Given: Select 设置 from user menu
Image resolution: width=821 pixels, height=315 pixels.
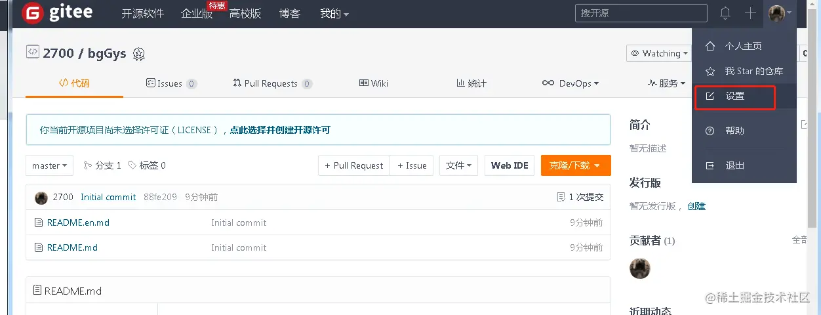Looking at the screenshot, I should pyautogui.click(x=744, y=96).
